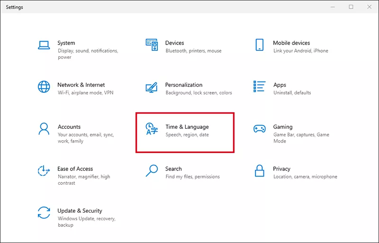Click the Accounts person icon
This screenshot has height=243, width=379.
[x=44, y=129]
